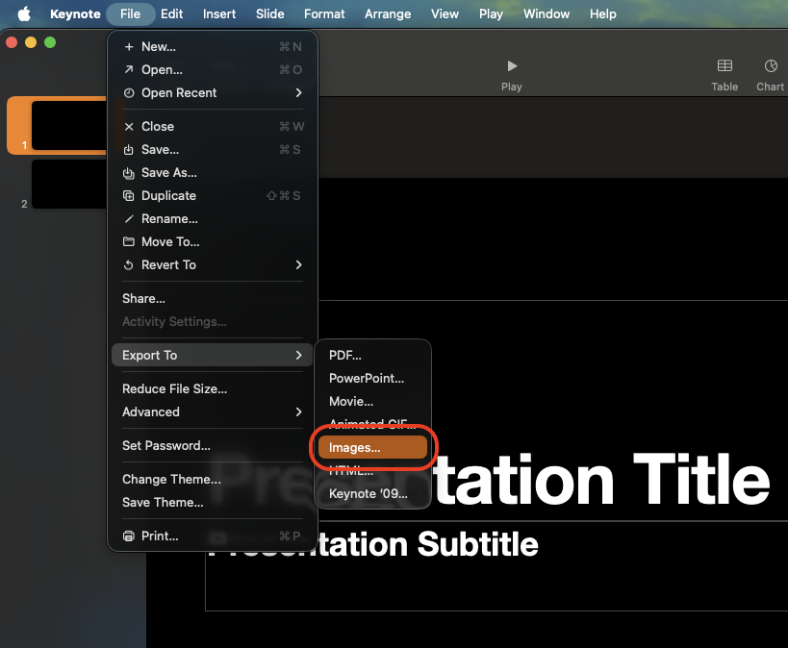Open the Format menu
The image size is (788, 648).
[x=324, y=14]
